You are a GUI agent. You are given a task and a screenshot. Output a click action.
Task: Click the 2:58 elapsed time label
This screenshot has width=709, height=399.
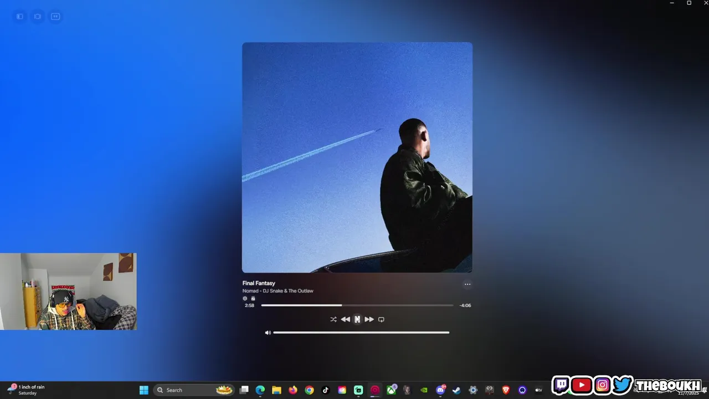249,305
